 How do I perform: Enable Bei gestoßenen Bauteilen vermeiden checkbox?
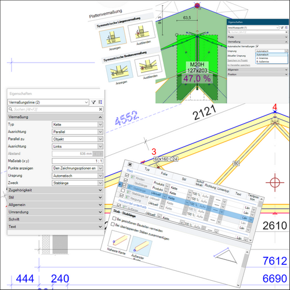point(114,219)
